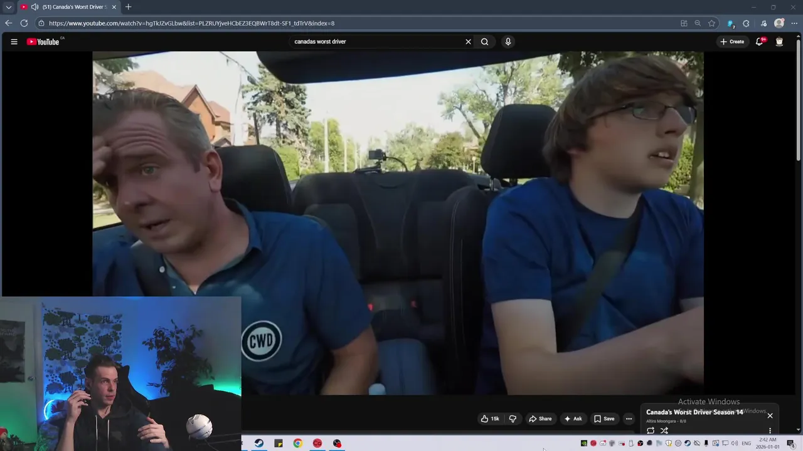Mute the tab via the speaker icon
The height and width of the screenshot is (451, 803).
coord(35,7)
